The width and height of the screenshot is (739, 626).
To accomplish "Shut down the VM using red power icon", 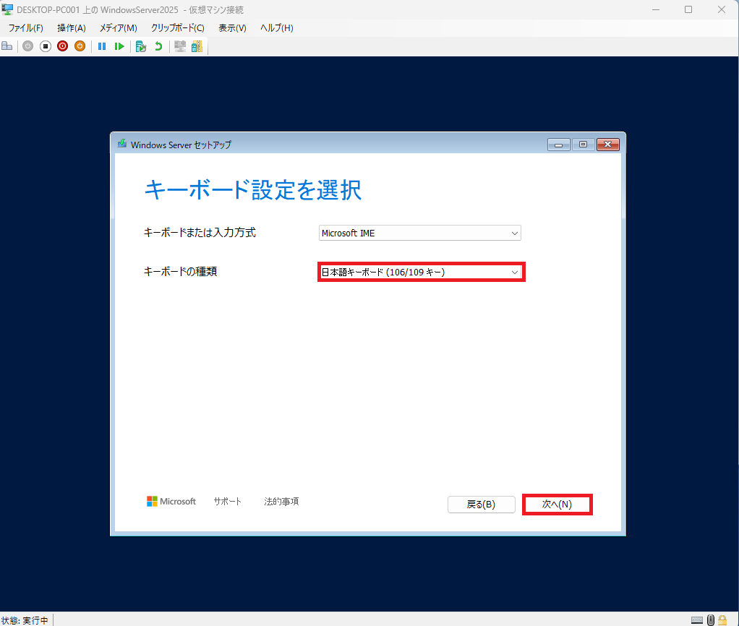I will point(63,46).
